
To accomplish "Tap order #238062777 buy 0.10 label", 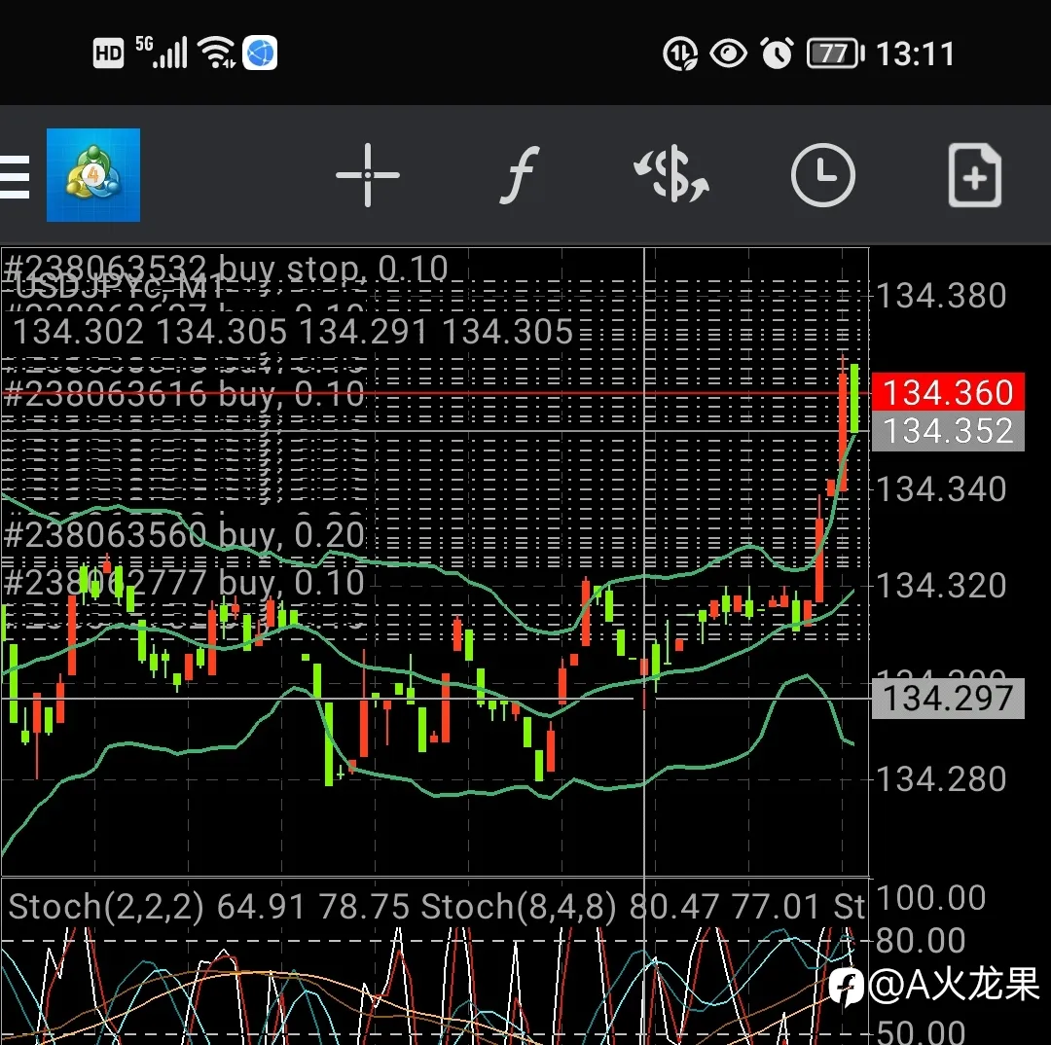I will point(184,583).
